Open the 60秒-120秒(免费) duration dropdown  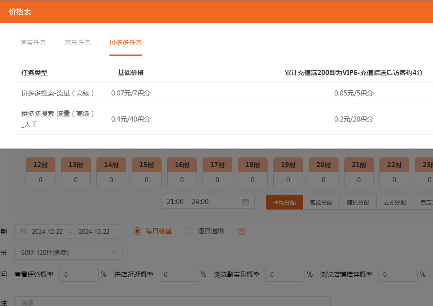tap(68, 252)
